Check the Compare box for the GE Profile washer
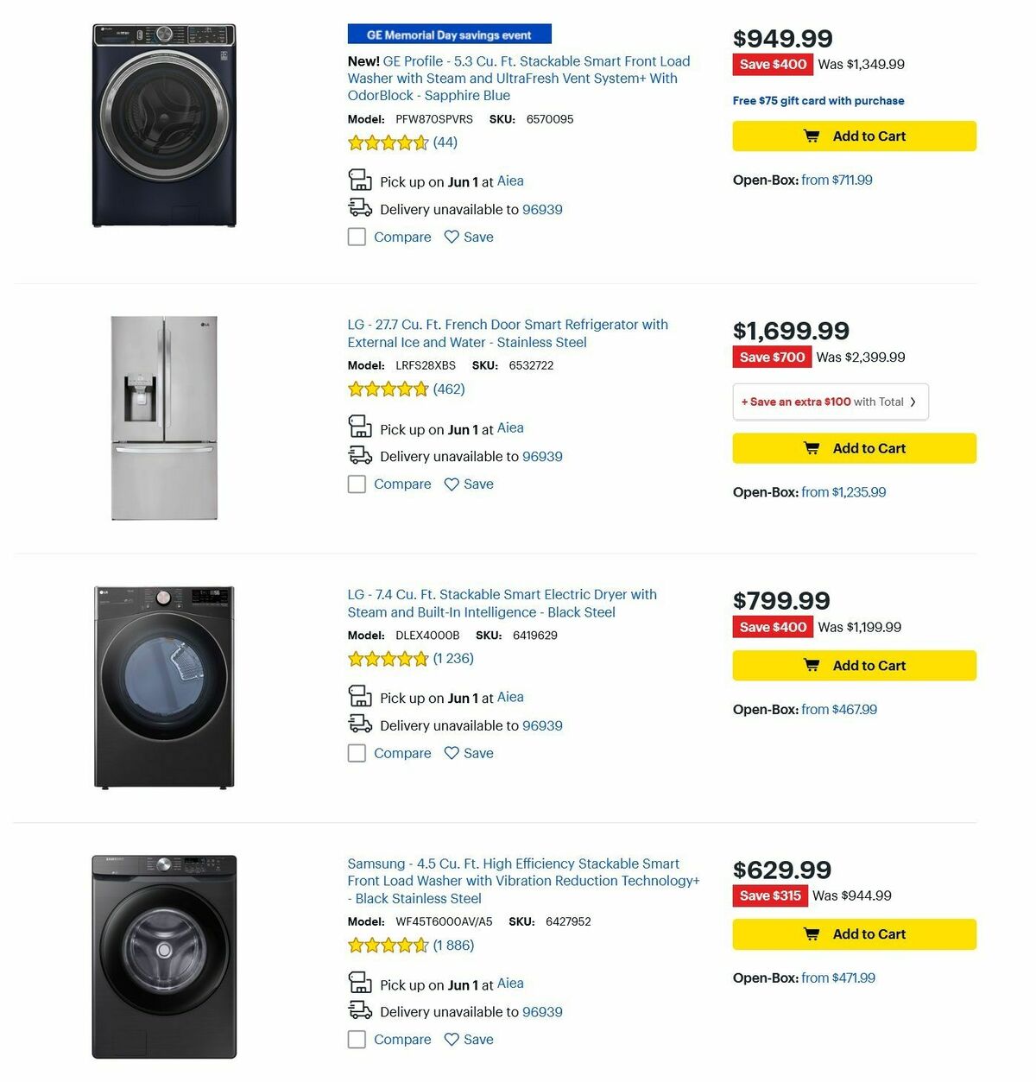This screenshot has width=1036, height=1082. point(357,237)
